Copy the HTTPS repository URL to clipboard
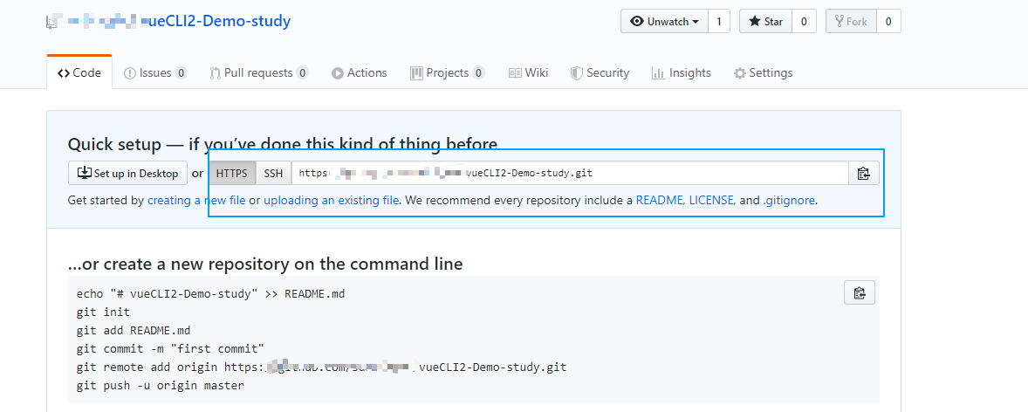This screenshot has height=412, width=1028. 863,173
